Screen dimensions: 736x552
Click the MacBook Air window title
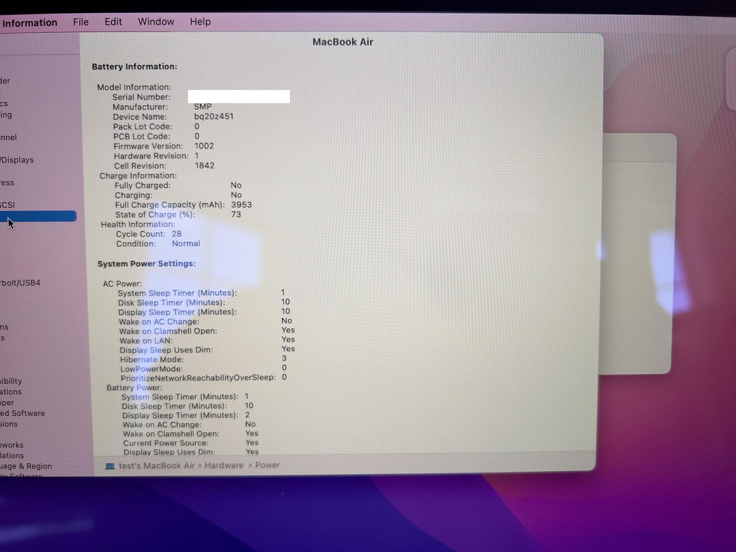pyautogui.click(x=343, y=42)
